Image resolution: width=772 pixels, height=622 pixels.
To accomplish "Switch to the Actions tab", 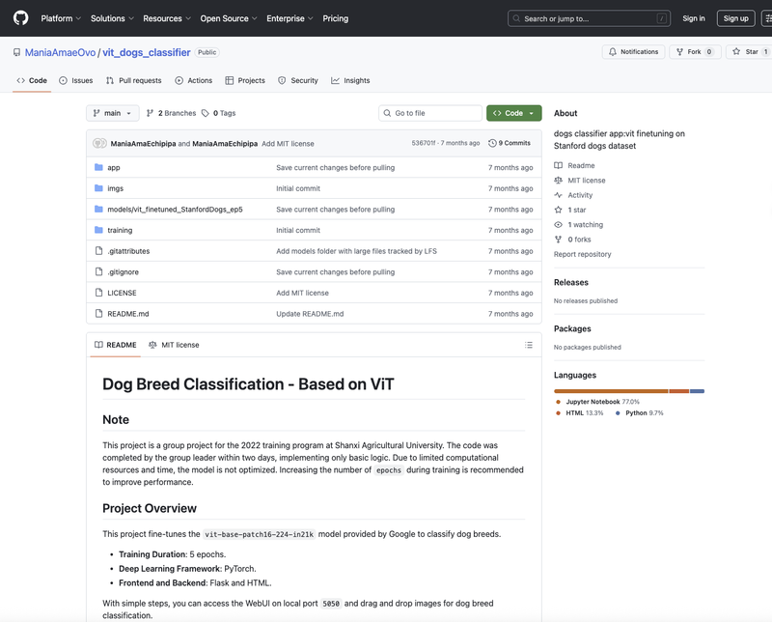I will tap(194, 80).
